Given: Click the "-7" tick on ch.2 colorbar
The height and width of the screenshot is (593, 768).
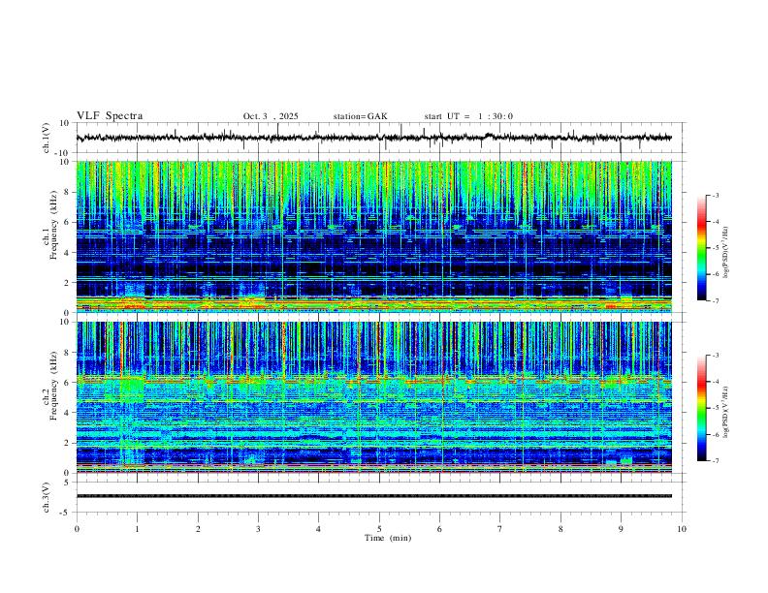Looking at the screenshot, I should 715,461.
